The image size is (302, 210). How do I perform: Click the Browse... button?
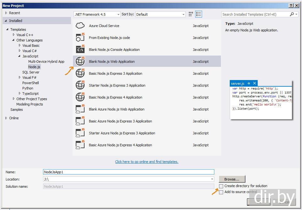pos(232,179)
